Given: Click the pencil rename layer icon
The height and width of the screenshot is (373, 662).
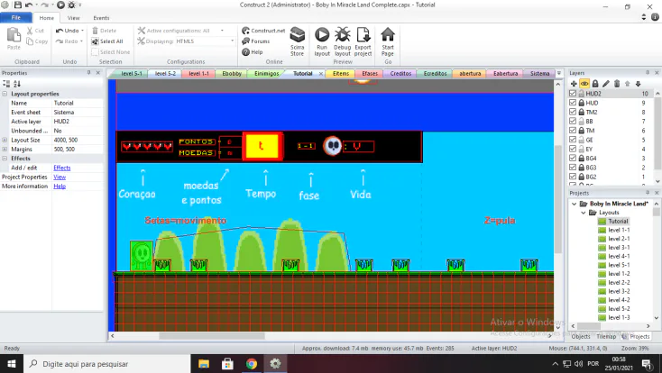Looking at the screenshot, I should (606, 84).
